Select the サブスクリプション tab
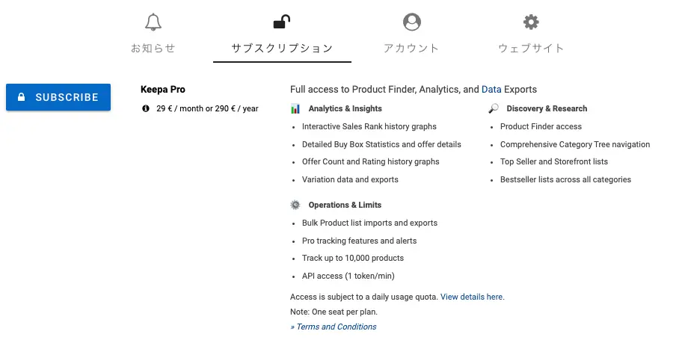 pos(282,48)
